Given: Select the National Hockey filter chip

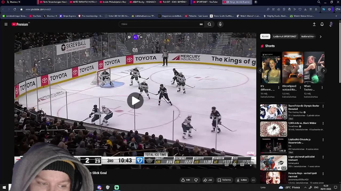Looking at the screenshot, I should click(308, 36).
